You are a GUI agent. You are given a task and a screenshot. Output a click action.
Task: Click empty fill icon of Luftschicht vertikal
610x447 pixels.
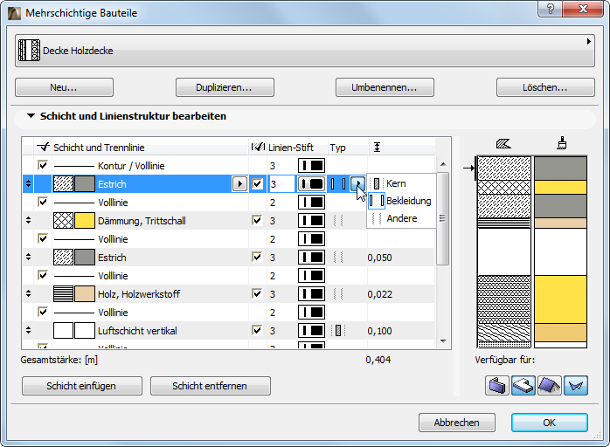63,330
